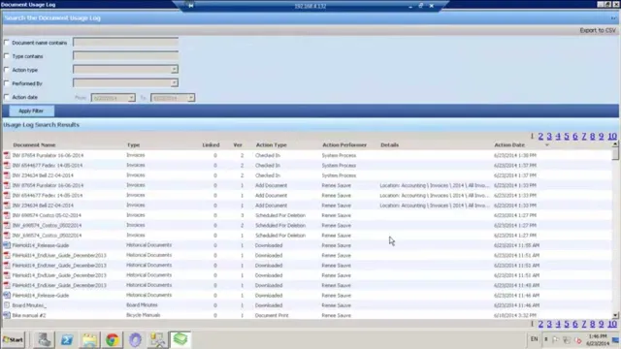Open the server manager icon in taskbar
The height and width of the screenshot is (349, 621).
tap(44, 339)
